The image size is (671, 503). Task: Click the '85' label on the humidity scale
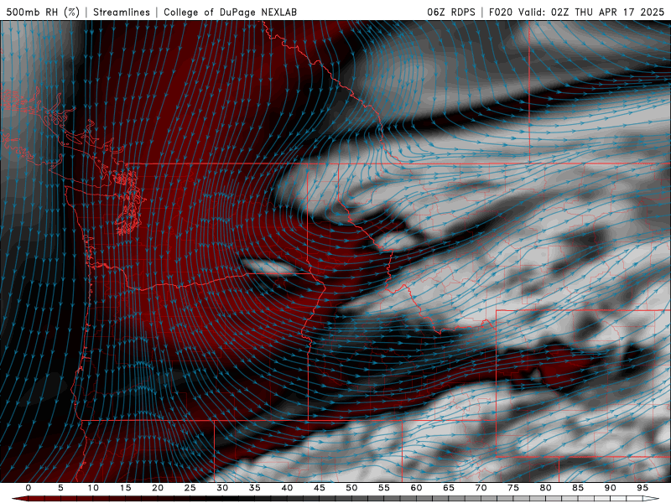point(578,488)
